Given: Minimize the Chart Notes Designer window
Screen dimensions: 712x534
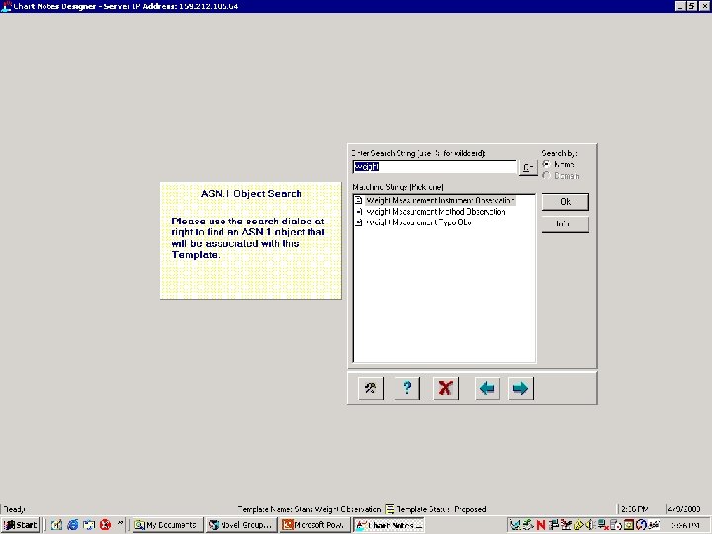Looking at the screenshot, I should [x=680, y=6].
